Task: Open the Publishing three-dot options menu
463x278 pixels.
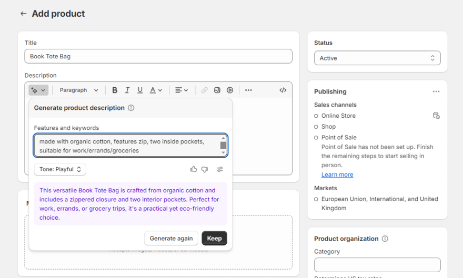Action: pos(436,91)
